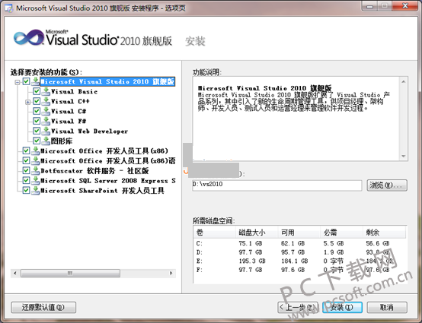The image size is (422, 323).
Task: Click install icon beside Visual F#
Action: (x=46, y=121)
